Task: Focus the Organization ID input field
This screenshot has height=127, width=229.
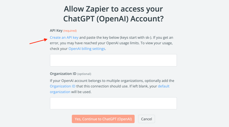Action: (113, 103)
